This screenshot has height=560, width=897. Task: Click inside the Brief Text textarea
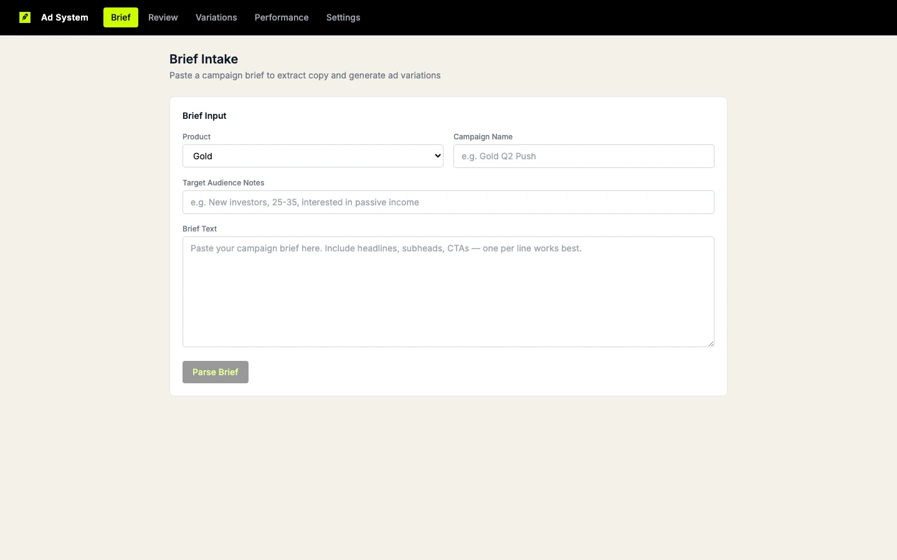coord(448,292)
